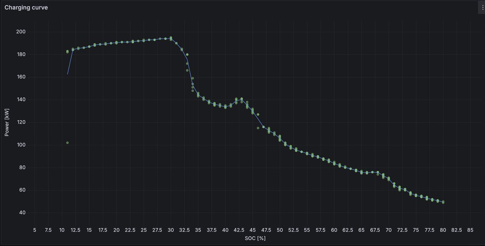Click the Charging curve panel title
The image size is (485, 246).
pos(26,7)
